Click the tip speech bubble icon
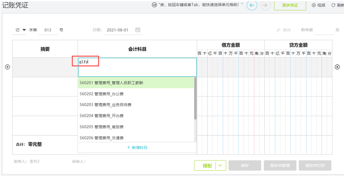The height and width of the screenshot is (176, 344). tap(154, 5)
